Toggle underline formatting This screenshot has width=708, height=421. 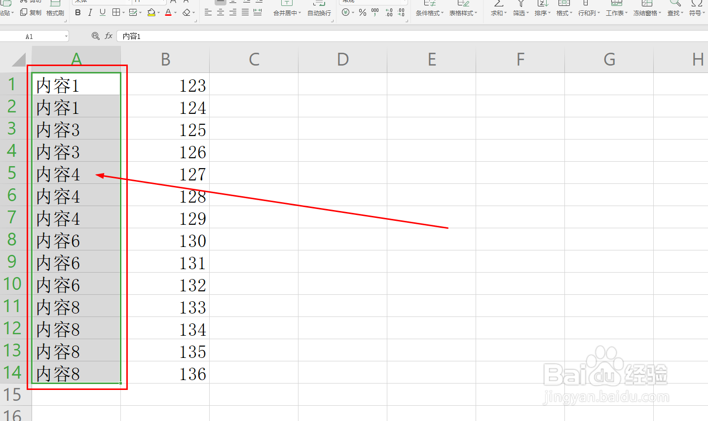tap(103, 13)
